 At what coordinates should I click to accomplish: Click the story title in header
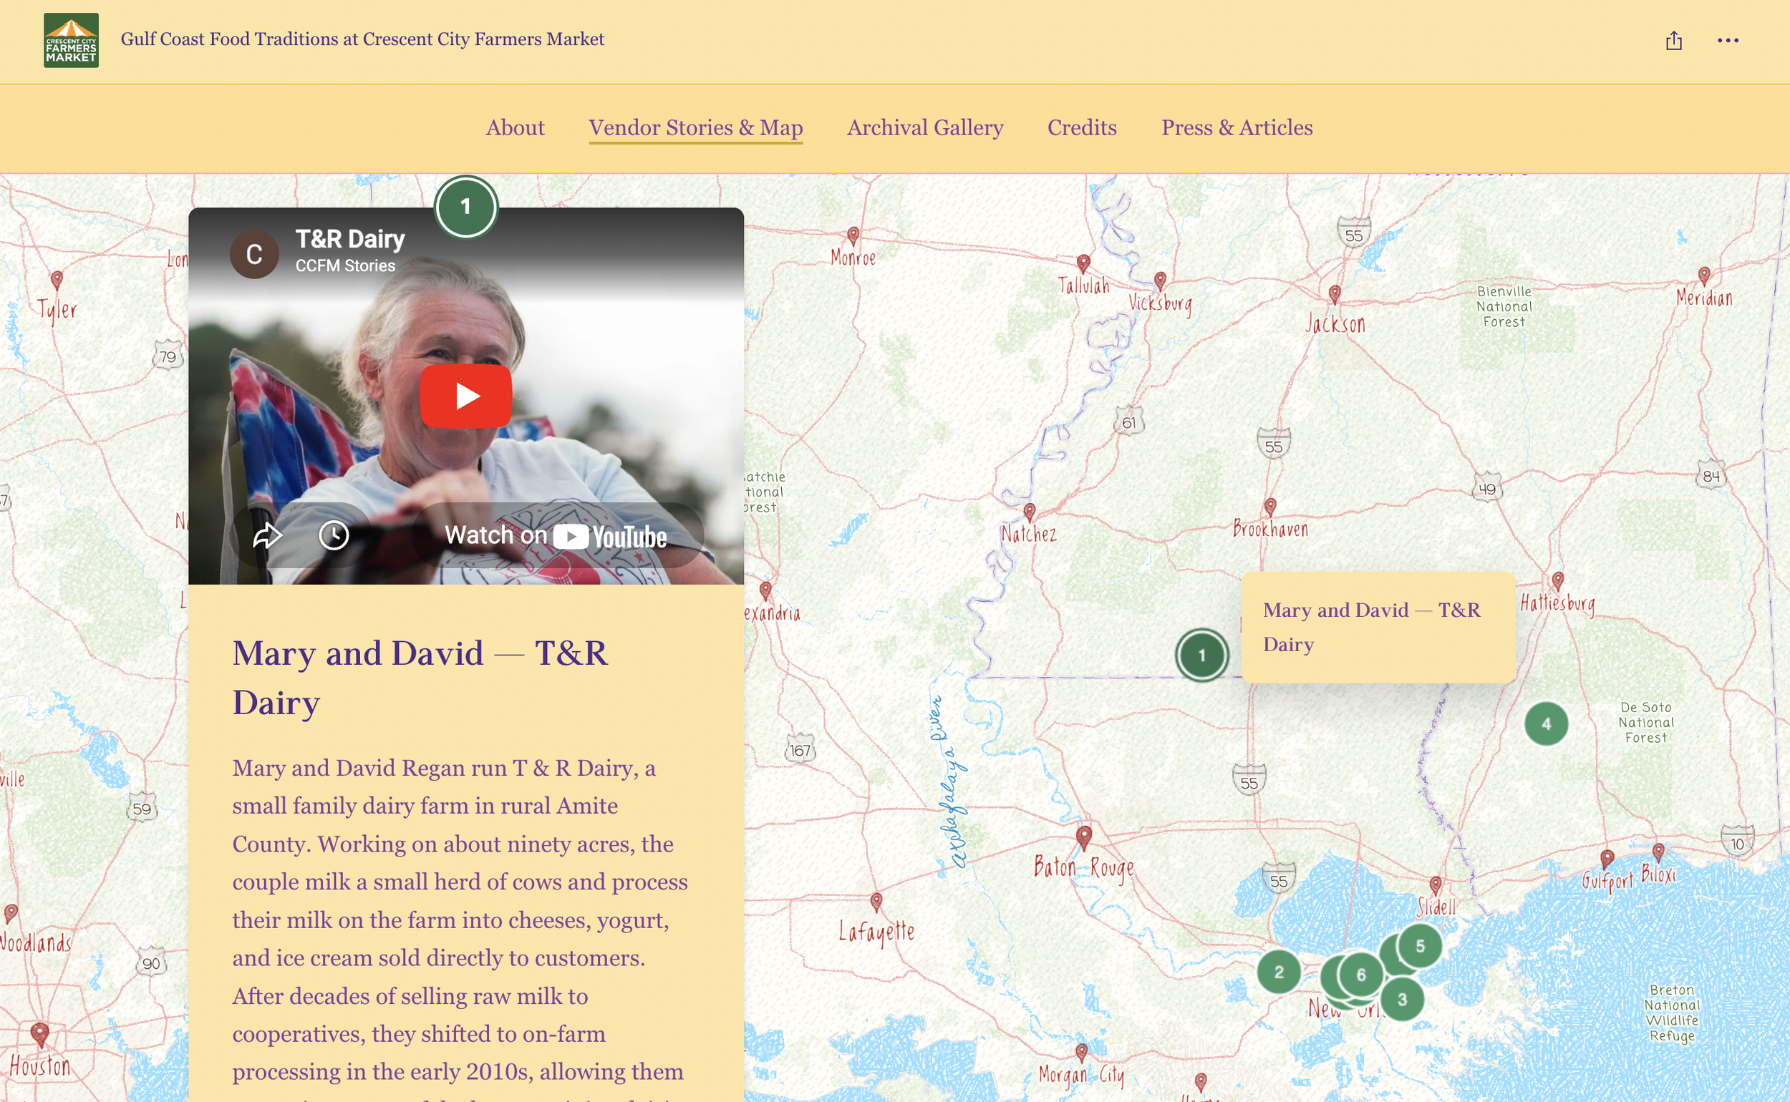click(362, 39)
